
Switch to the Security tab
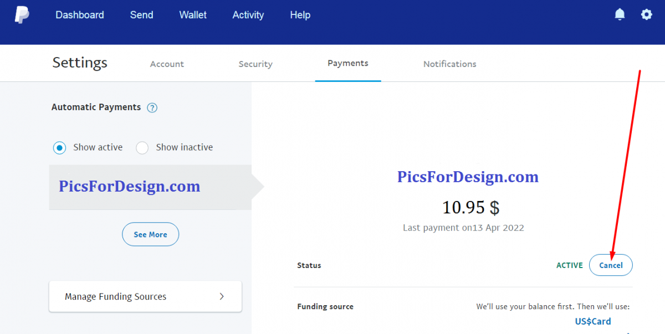coord(255,64)
